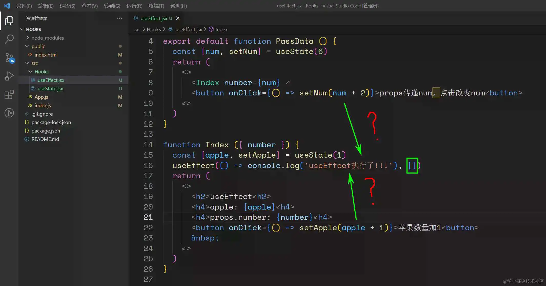This screenshot has width=546, height=286.
Task: Click the package-lock.json braces icon
Action: click(27, 122)
